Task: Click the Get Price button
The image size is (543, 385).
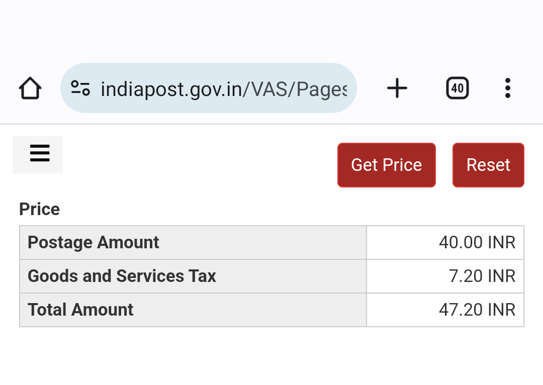Action: (x=387, y=165)
